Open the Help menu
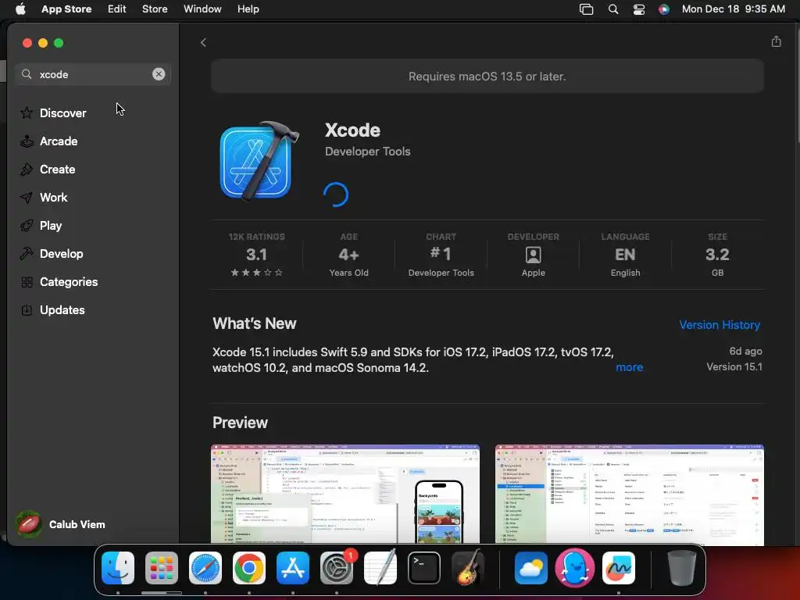The height and width of the screenshot is (600, 800). click(x=248, y=9)
